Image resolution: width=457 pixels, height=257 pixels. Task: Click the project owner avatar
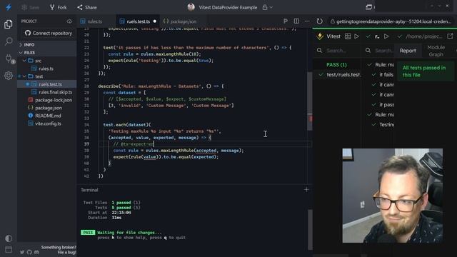(191, 7)
